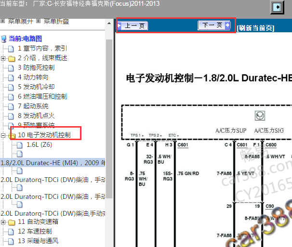Click the folder icon of 10 电子发动机控制
Viewport: 292px width, 247px height.
click(x=12, y=136)
